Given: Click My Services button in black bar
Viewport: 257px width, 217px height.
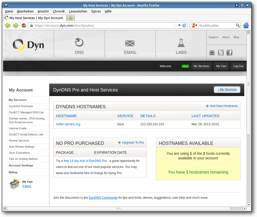Looking at the screenshot, I should [x=201, y=66].
